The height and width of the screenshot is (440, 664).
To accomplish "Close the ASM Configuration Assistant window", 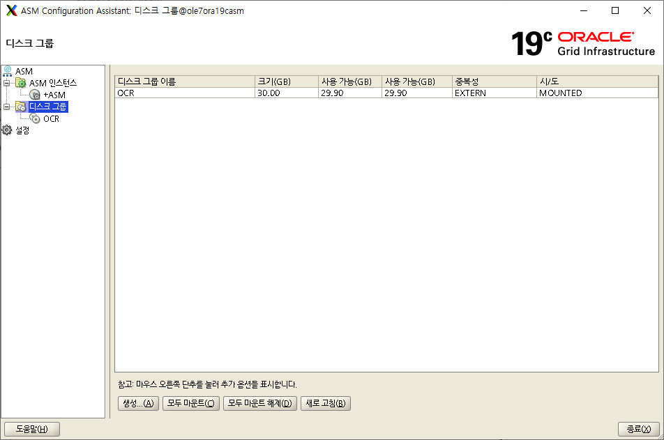I will [x=647, y=10].
